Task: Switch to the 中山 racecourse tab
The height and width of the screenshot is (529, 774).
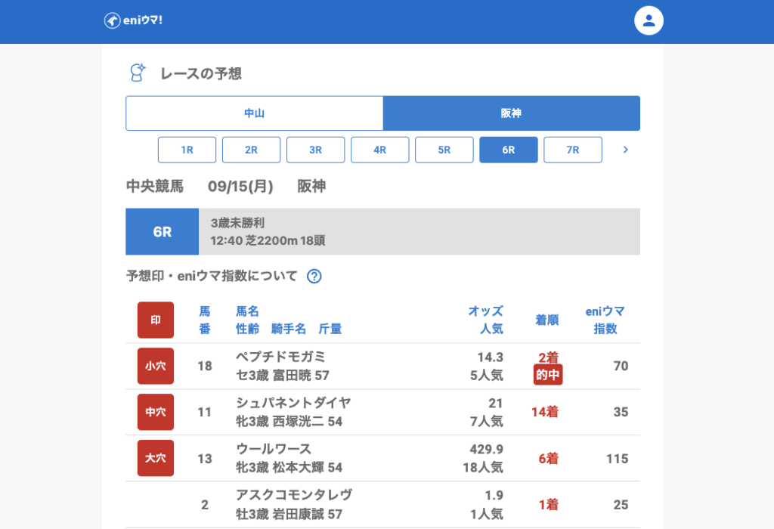Action: pyautogui.click(x=254, y=113)
